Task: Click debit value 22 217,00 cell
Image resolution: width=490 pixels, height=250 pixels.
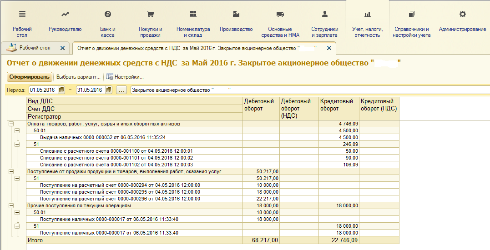Action: [x=261, y=199]
